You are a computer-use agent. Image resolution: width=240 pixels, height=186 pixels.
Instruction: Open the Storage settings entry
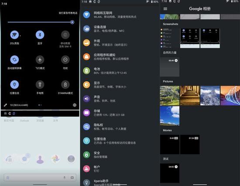120,113
